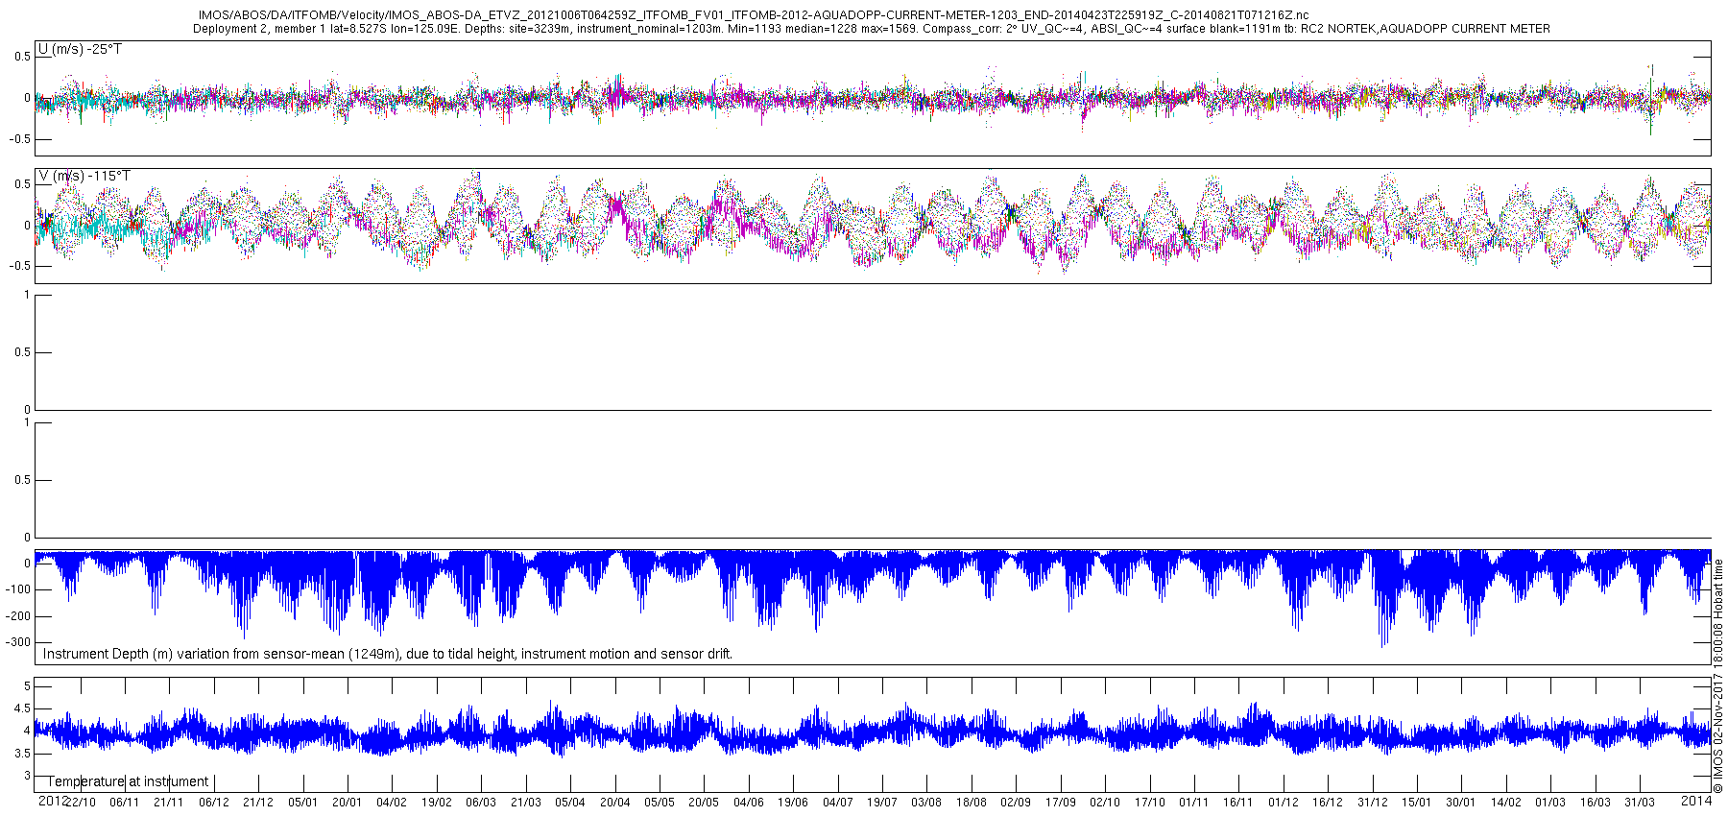This screenshot has height=816, width=1728.
Task: Click the 20/05 date tick label
Action: (704, 803)
